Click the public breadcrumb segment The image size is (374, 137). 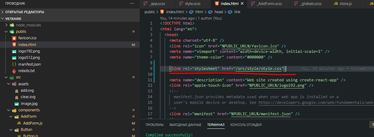[x=150, y=12]
